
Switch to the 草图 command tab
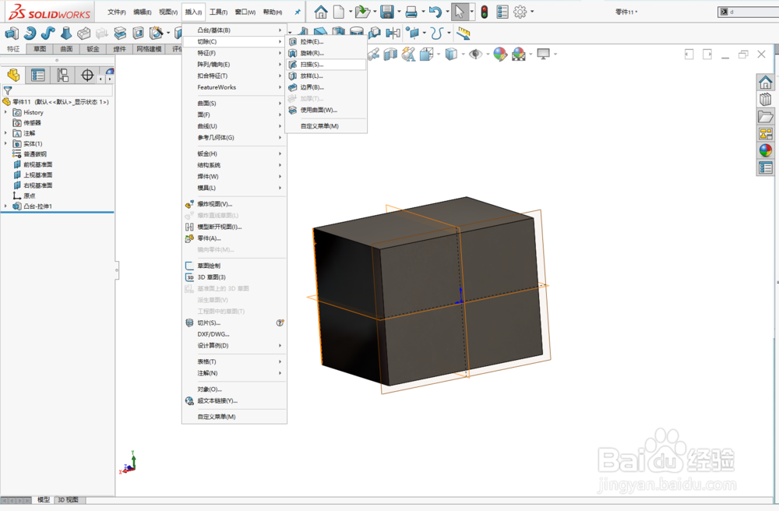[40, 48]
